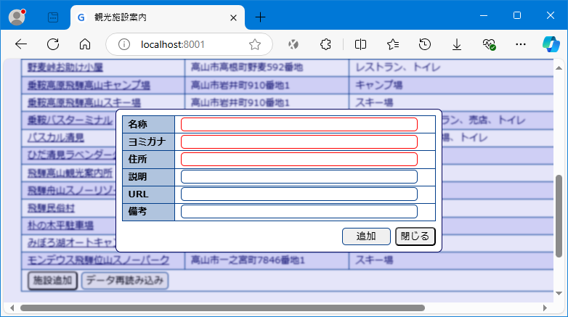
Task: Open the user profile avatar
Action: click(17, 17)
